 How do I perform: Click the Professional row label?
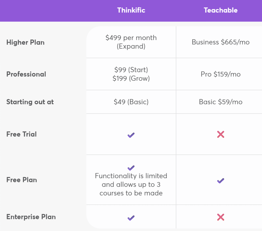tap(26, 74)
